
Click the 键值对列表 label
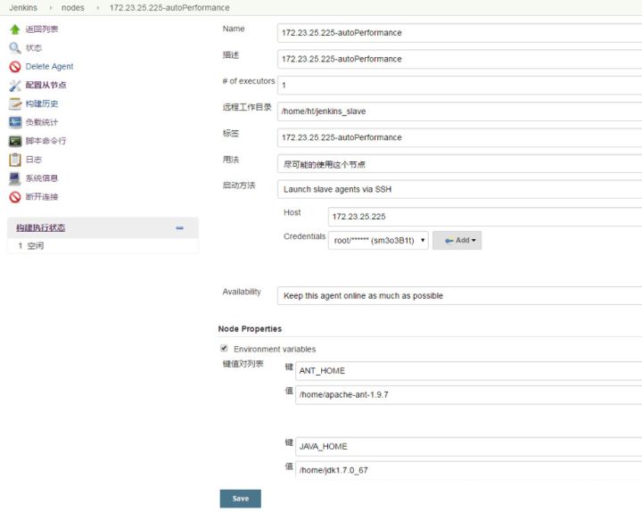tap(243, 364)
